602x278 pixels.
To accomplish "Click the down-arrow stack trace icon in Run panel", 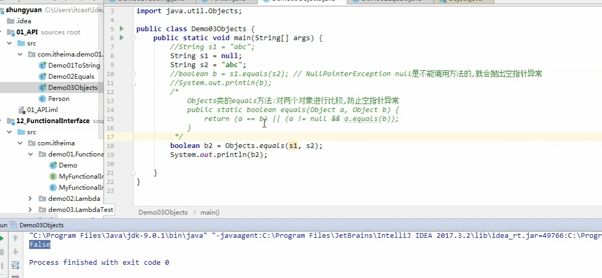I will tap(15, 252).
